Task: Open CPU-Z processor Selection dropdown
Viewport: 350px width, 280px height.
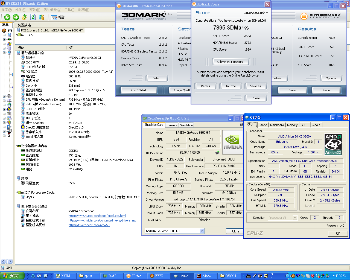Action: point(295,218)
